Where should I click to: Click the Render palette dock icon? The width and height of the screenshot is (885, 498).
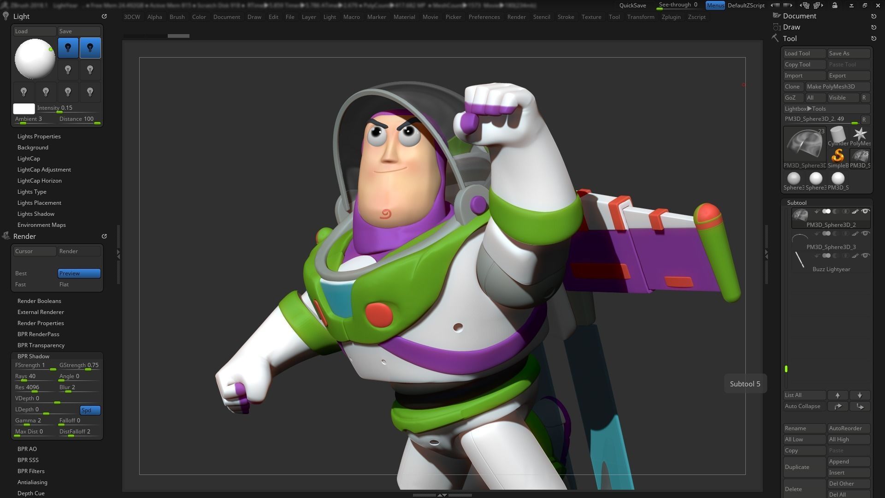(104, 236)
